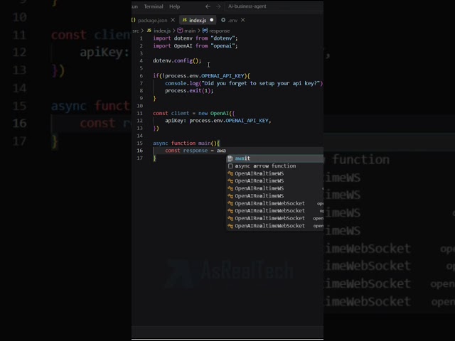
Task: Click the forward navigation arrow
Action: click(x=218, y=6)
